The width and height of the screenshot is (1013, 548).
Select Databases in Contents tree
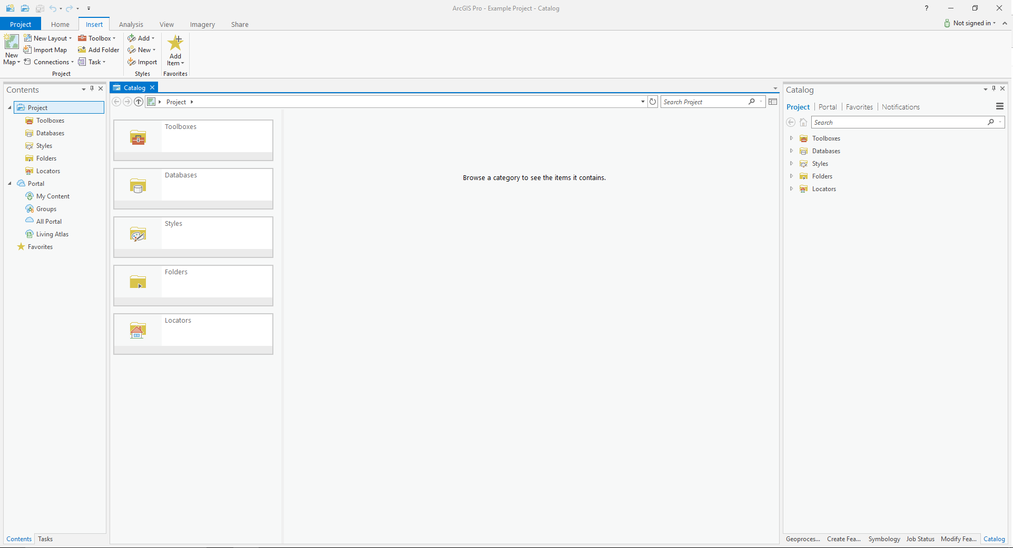click(50, 133)
